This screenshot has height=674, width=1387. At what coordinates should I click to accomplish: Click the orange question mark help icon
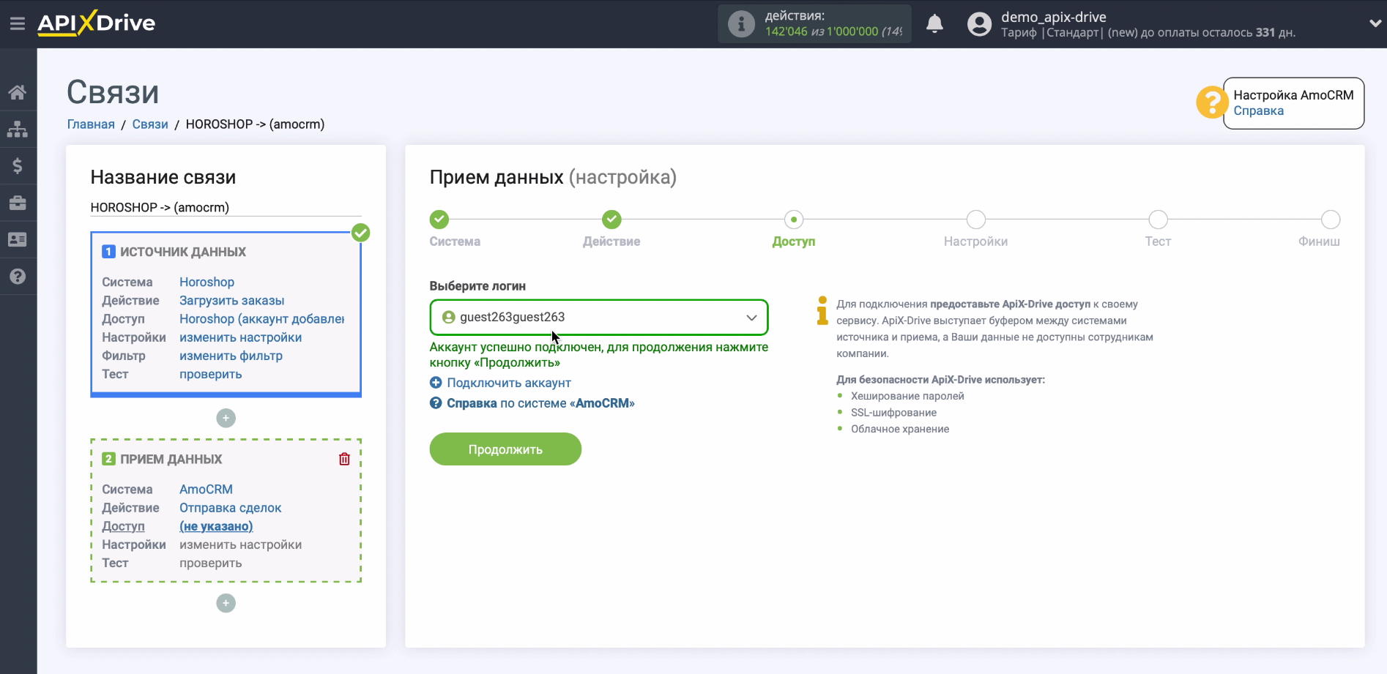pos(1211,102)
